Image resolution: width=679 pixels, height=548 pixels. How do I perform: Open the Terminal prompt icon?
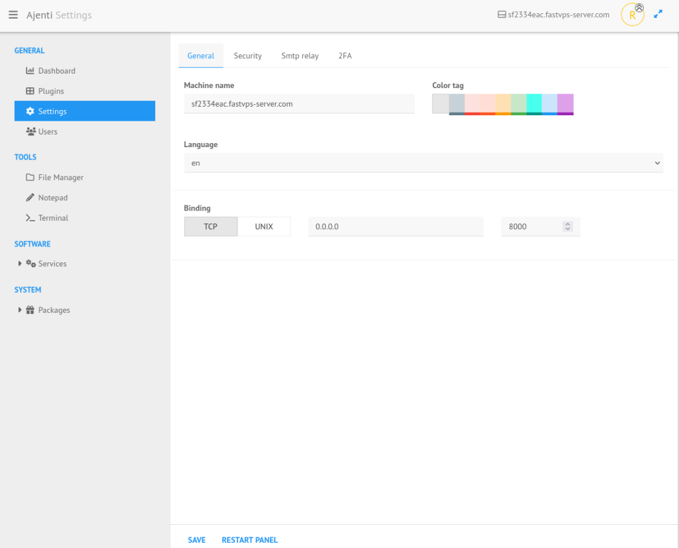point(30,218)
